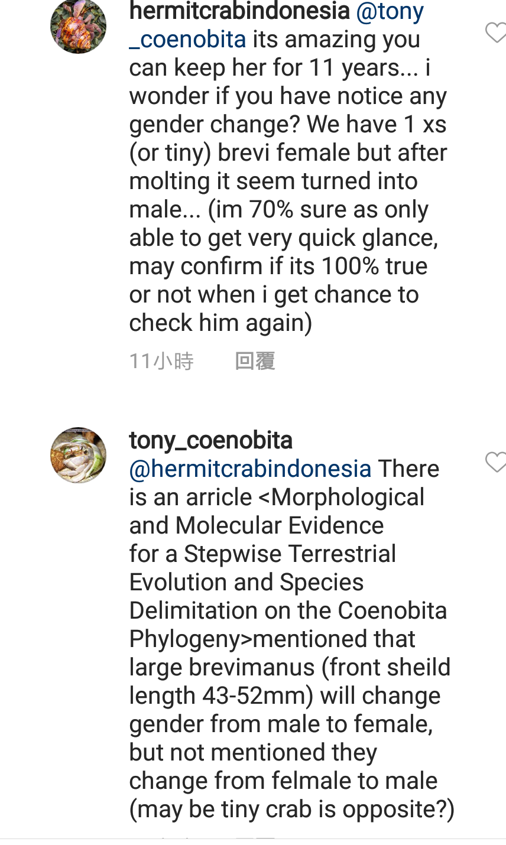Tap the heart on tony_coenobita's comment
This screenshot has width=506, height=845.
[x=495, y=462]
